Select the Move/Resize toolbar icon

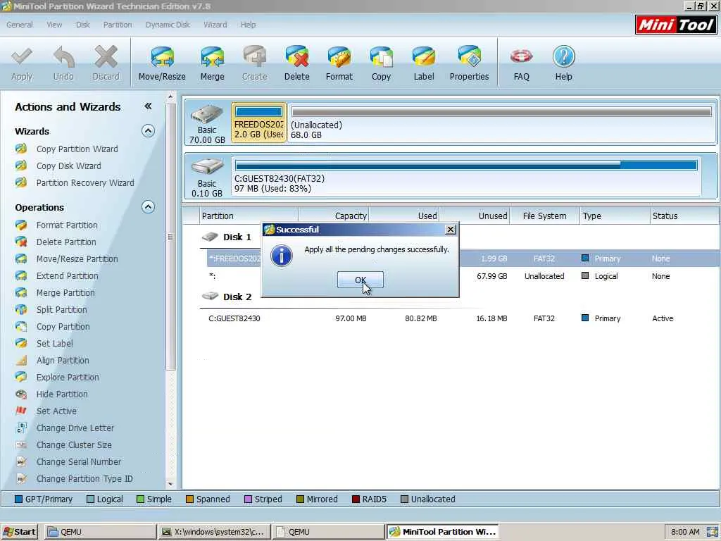pos(162,63)
